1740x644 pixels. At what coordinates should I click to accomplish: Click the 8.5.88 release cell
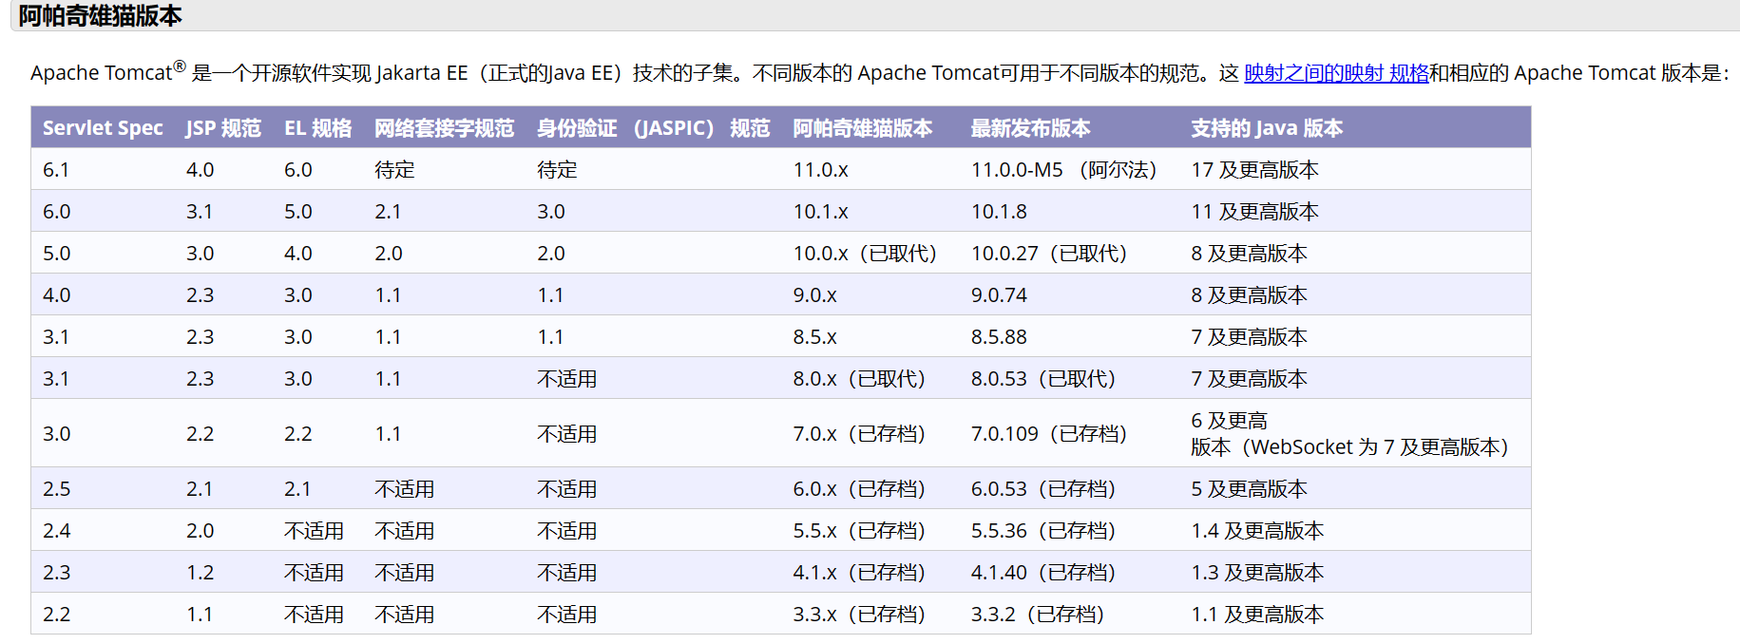pyautogui.click(x=999, y=337)
